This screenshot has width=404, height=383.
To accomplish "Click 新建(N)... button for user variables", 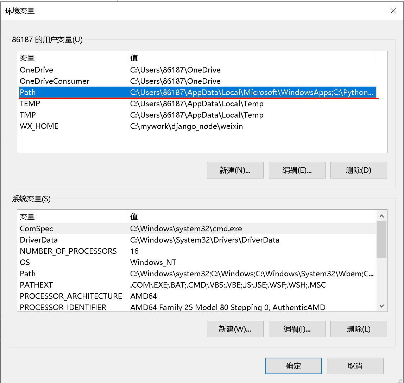I will 235,170.
